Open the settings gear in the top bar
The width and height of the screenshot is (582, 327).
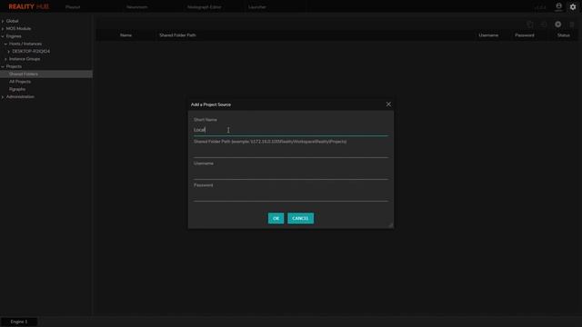(573, 7)
